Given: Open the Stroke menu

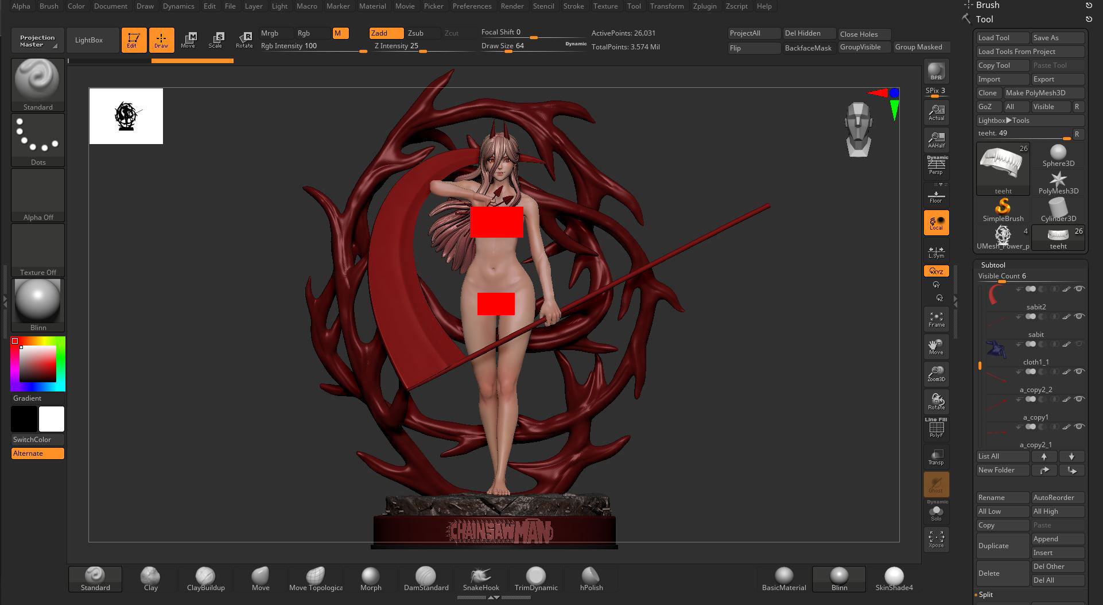Looking at the screenshot, I should [x=573, y=6].
